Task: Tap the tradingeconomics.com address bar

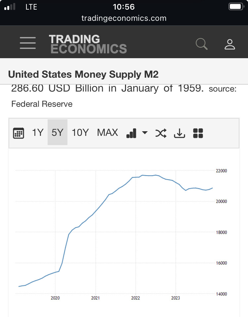Action: coord(124,18)
